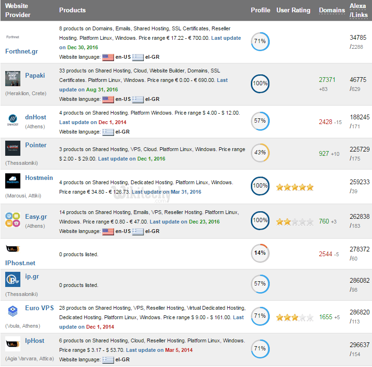
Task: Click the Greek flag in dnHost row
Action: pos(108,132)
